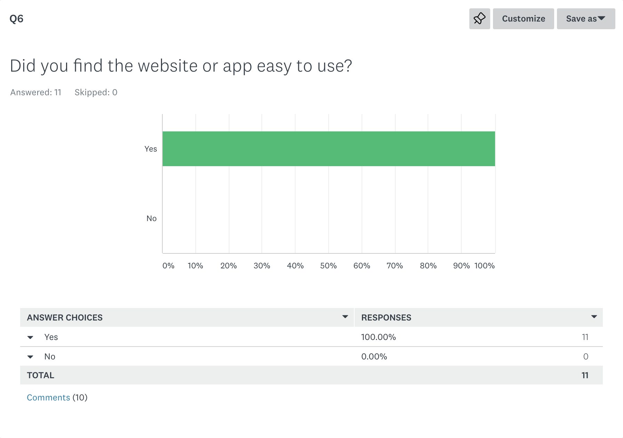The width and height of the screenshot is (623, 438).
Task: Open the Save as dropdown
Action: coord(586,19)
